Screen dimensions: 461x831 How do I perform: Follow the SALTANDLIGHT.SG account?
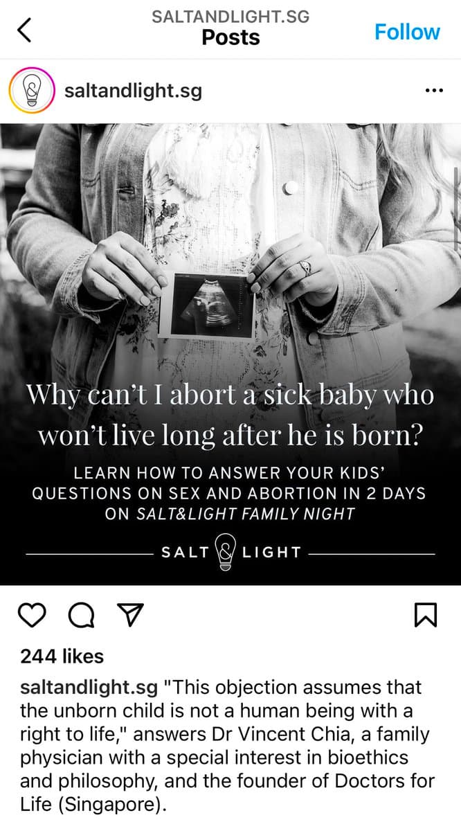coord(407,32)
